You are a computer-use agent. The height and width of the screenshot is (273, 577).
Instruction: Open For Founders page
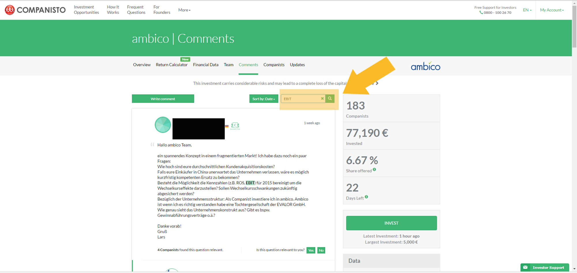pos(162,10)
